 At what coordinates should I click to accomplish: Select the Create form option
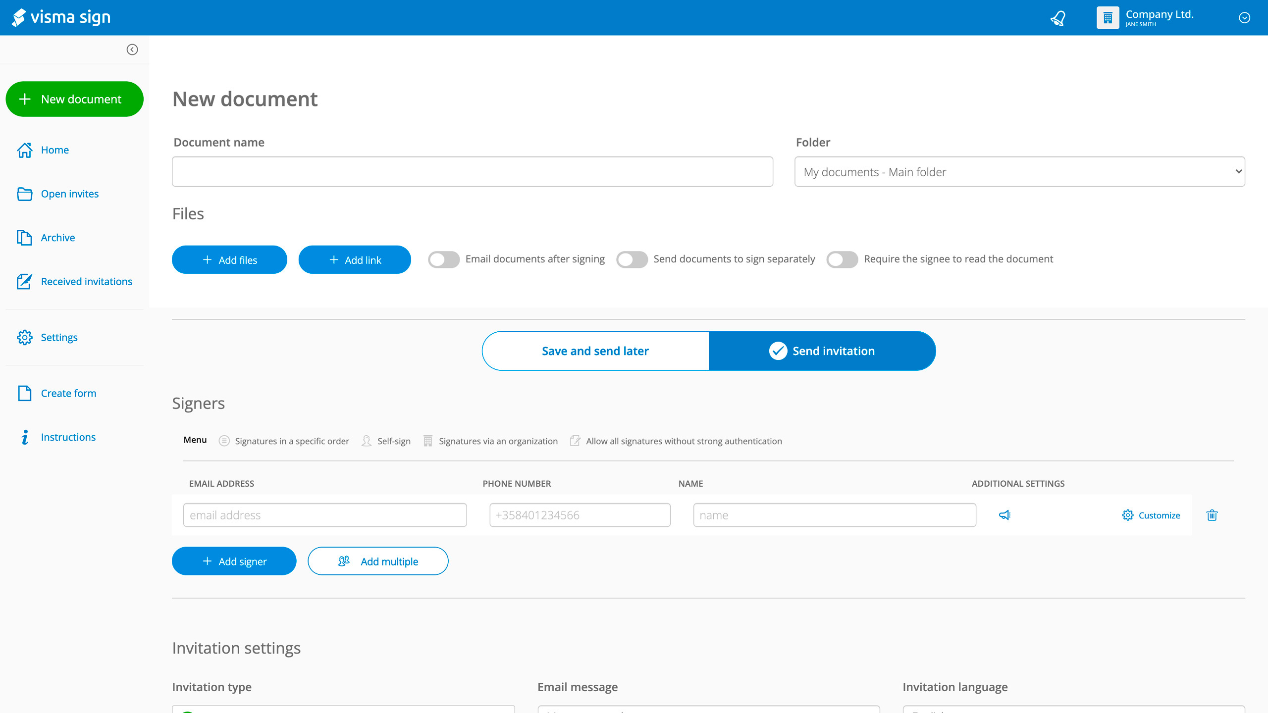tap(68, 393)
